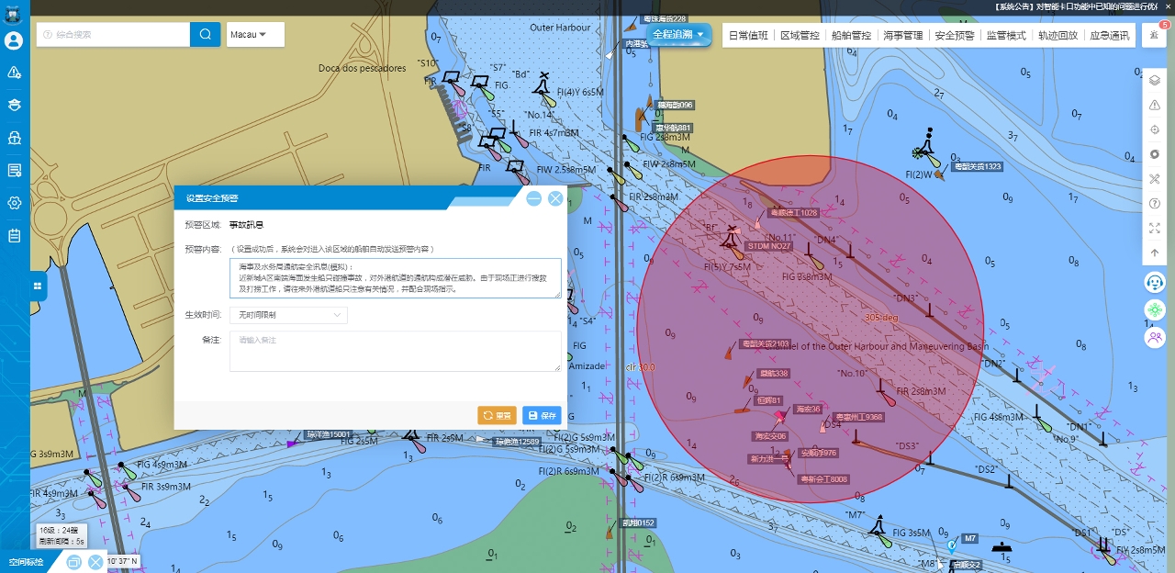Click the gear settings sidebar icon
1175x573 pixels.
(14, 203)
